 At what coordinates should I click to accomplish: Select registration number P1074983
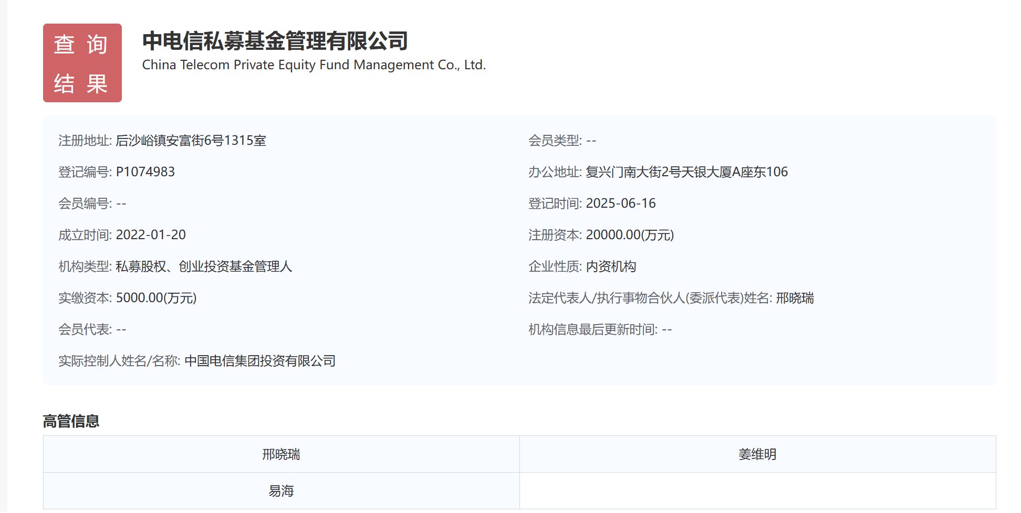[x=145, y=172]
